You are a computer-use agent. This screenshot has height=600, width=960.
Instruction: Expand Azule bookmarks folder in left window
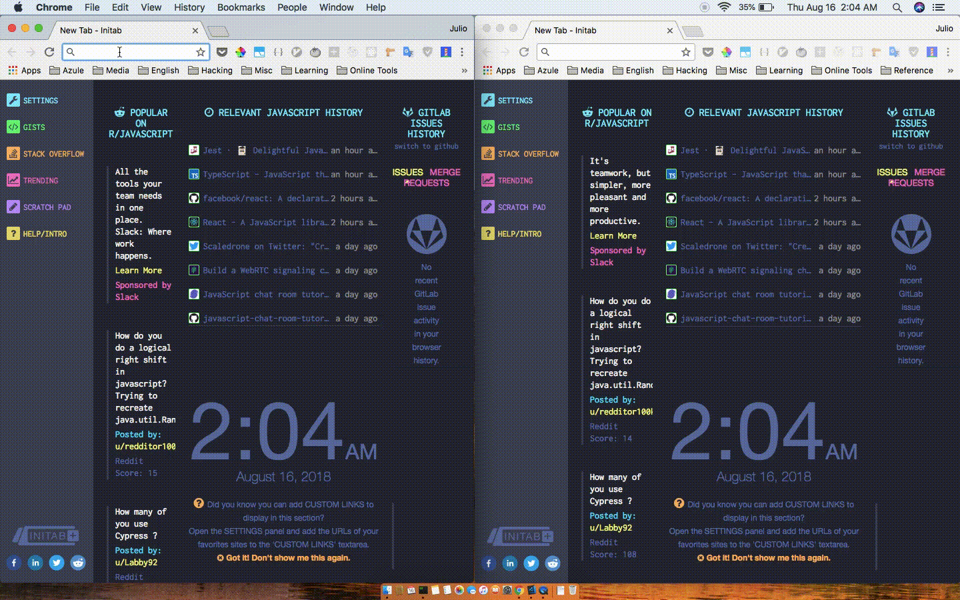(67, 71)
